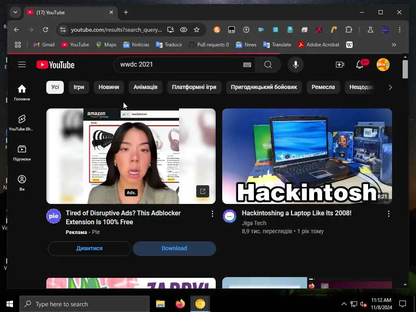Open the Hackintosh video thumbnail
Screen dimensions: 416x312
click(x=307, y=156)
